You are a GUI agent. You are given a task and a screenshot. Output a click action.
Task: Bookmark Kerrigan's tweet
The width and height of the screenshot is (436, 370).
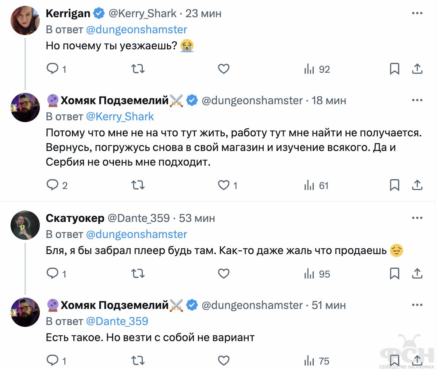pos(394,69)
